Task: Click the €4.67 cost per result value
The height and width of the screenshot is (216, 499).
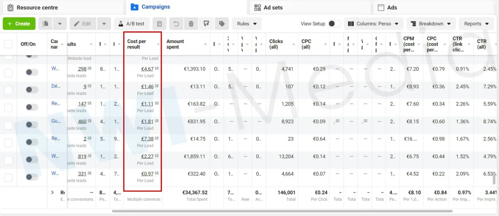Action: click(x=148, y=69)
